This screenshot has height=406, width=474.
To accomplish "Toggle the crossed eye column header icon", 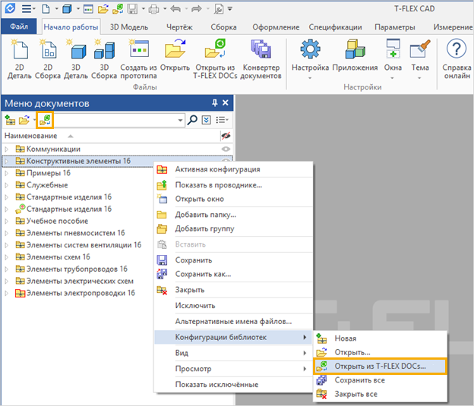I will click(x=225, y=135).
